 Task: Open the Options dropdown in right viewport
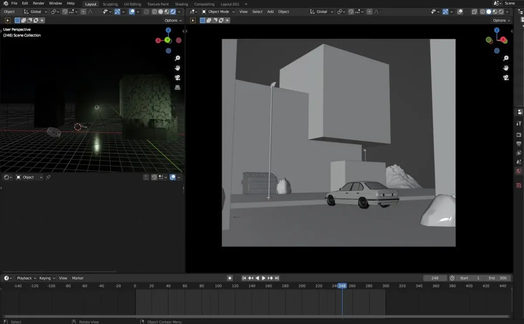[501, 21]
